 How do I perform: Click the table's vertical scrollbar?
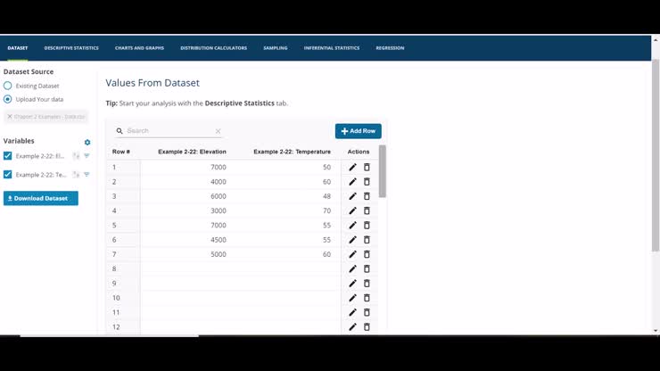(x=383, y=171)
